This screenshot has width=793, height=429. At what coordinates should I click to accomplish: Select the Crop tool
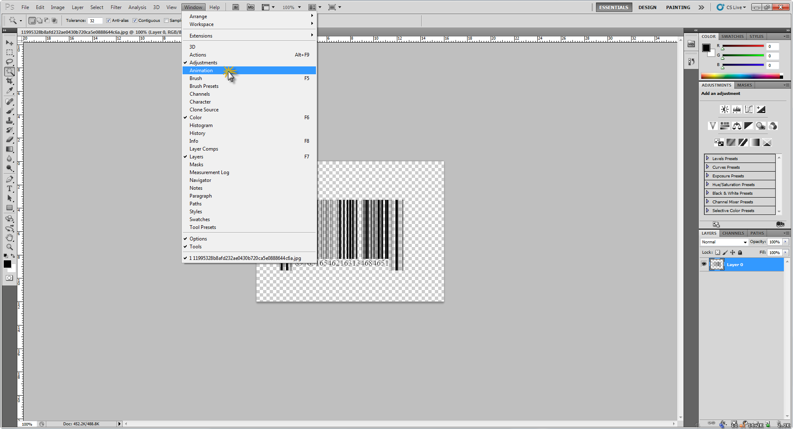(x=9, y=81)
